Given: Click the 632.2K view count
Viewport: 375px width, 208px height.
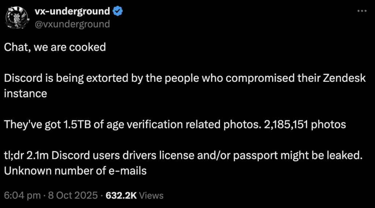Looking at the screenshot, I should pyautogui.click(x=121, y=196).
